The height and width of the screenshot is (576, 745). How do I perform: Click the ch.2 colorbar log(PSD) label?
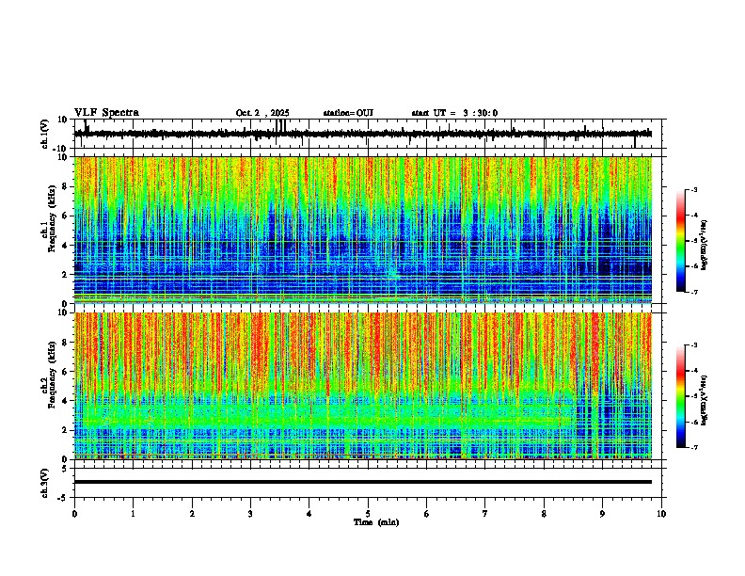[704, 401]
